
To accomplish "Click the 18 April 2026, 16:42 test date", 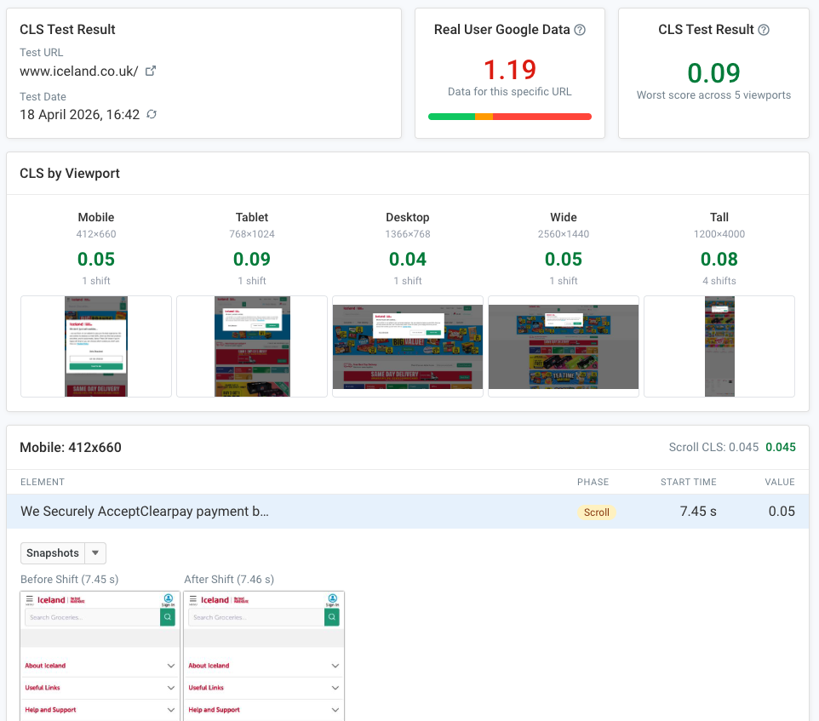I will click(80, 114).
